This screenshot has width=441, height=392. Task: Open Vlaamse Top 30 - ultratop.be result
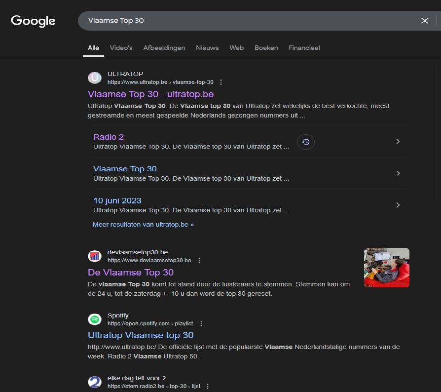[151, 94]
